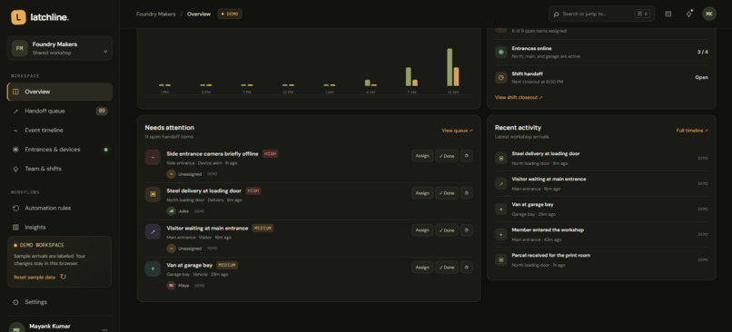Viewport: 732px width, 332px height.
Task: Click the tall green bar at 10 AM
Action: click(x=450, y=67)
